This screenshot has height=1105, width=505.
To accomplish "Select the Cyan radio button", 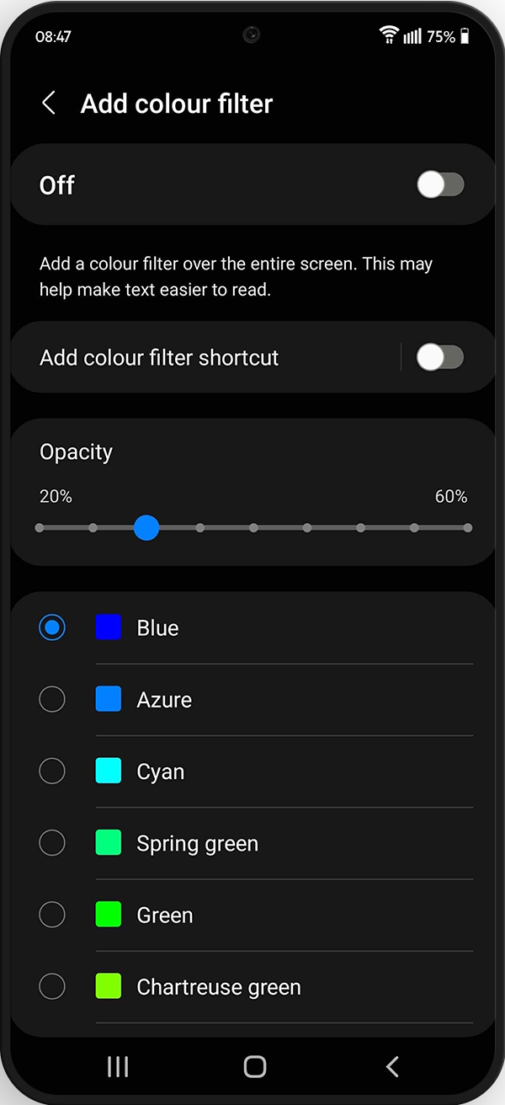I will [x=52, y=771].
